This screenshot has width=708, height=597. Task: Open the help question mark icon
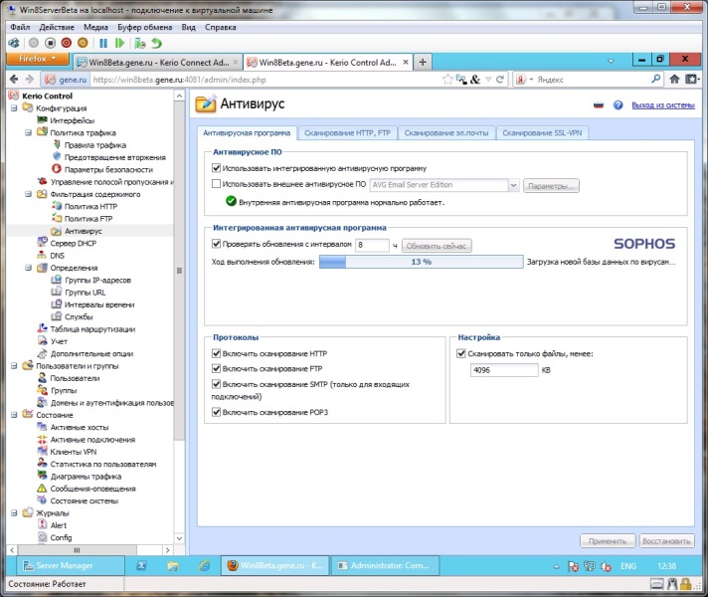[618, 104]
